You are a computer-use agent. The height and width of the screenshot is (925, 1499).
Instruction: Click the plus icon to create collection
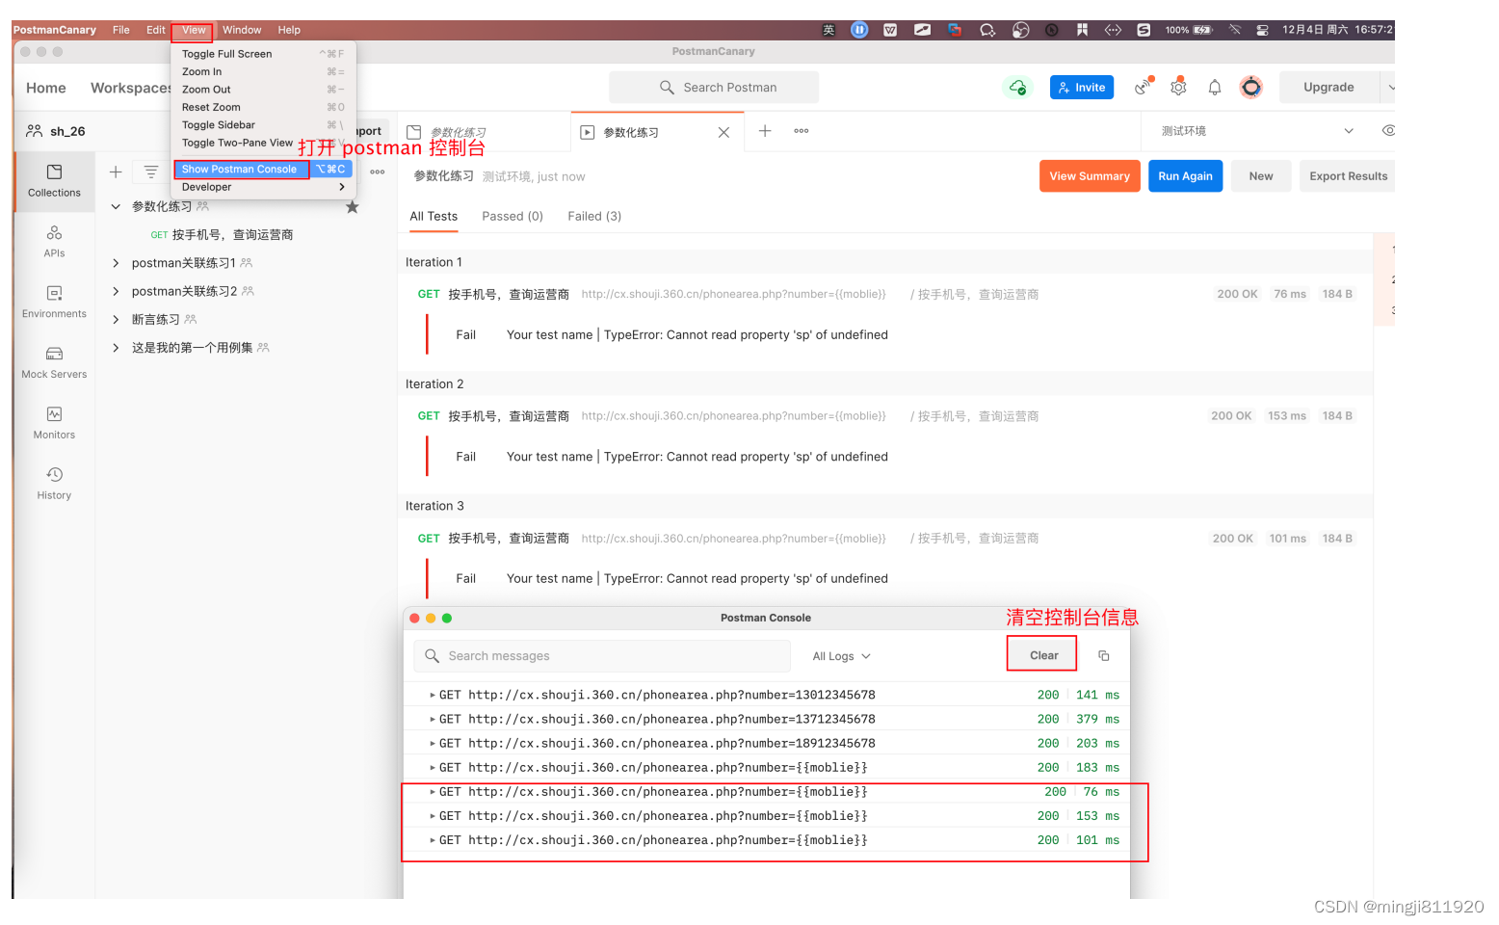point(116,172)
